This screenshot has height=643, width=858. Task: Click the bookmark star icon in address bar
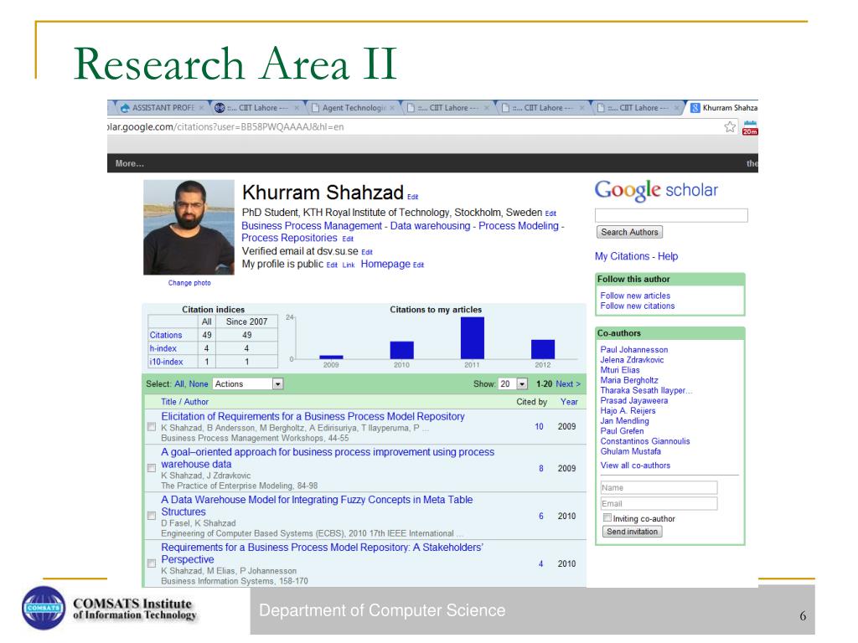coord(730,127)
